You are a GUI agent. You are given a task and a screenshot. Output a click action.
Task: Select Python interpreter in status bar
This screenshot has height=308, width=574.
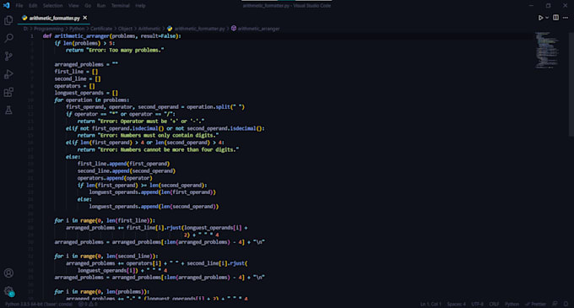39,304
